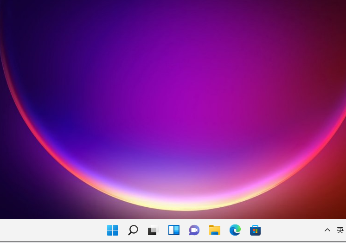The width and height of the screenshot is (346, 243).
Task: Click the blue-green swirl browser icon
Action: [x=235, y=230]
